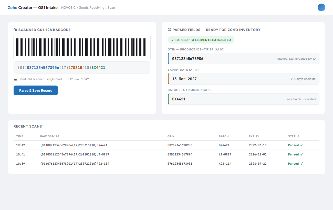This screenshot has height=210, width=333.
Task: Click Parsed status in the 10:42 row
Action: point(296,145)
